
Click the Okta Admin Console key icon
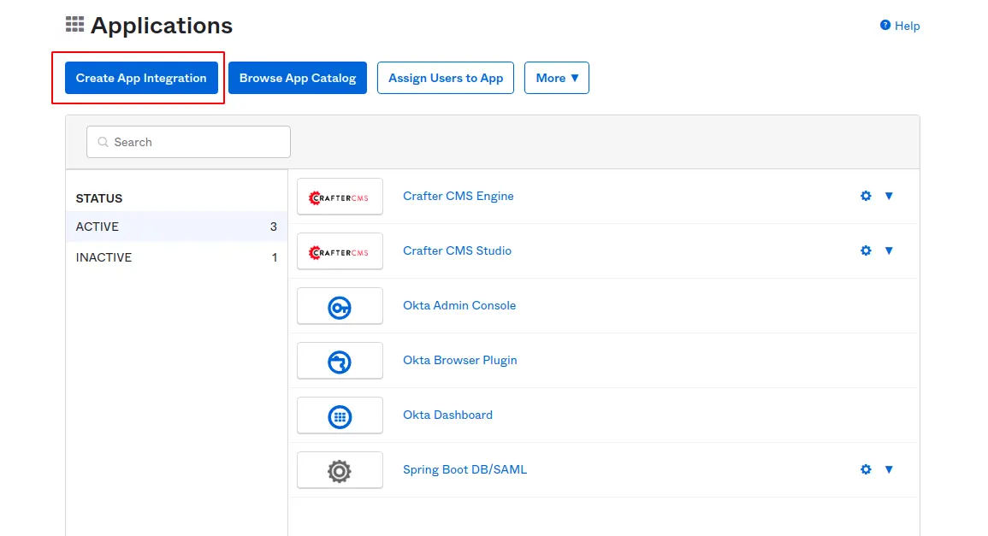340,307
